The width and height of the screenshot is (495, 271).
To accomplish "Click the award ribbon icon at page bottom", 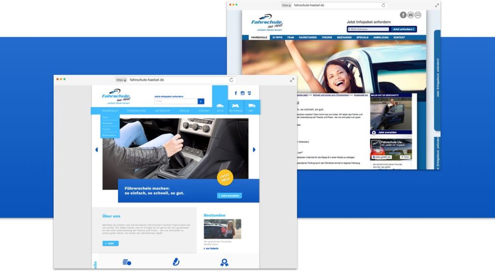I will point(224,262).
